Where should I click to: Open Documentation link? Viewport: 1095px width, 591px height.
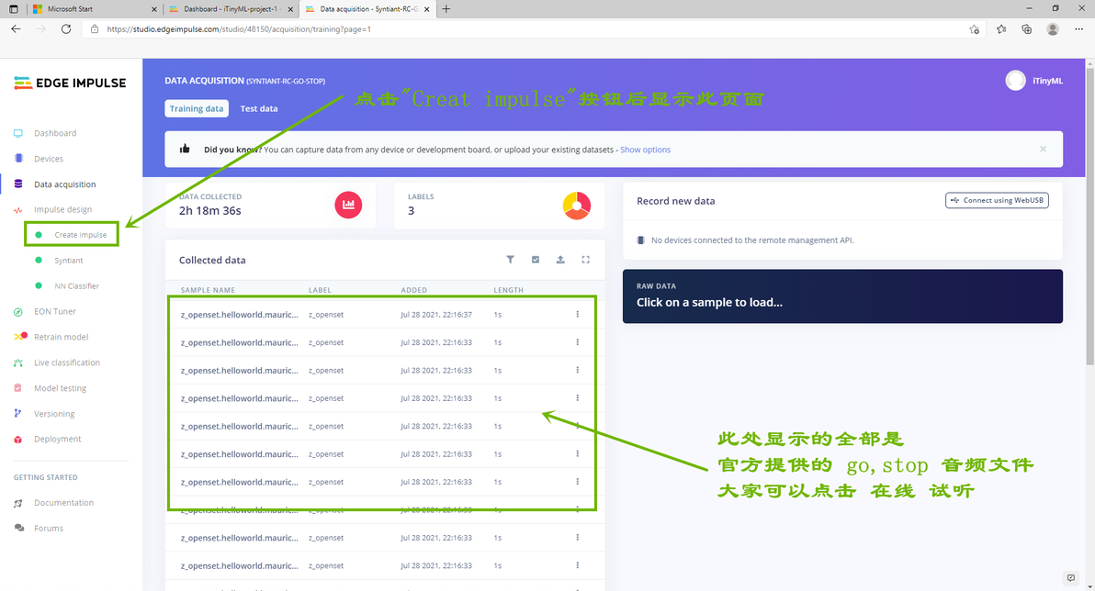(63, 502)
